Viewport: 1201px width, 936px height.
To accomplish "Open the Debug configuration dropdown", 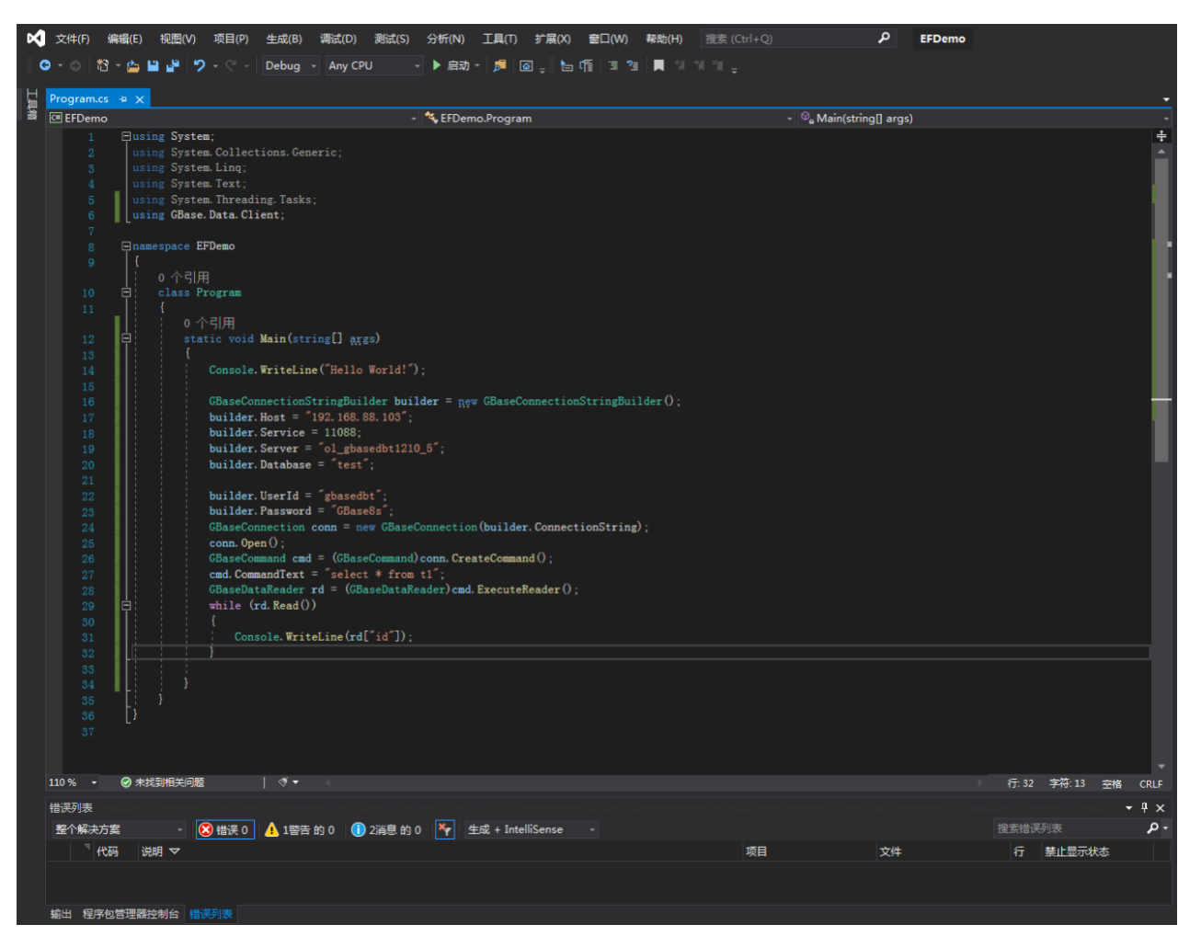I will pos(290,66).
